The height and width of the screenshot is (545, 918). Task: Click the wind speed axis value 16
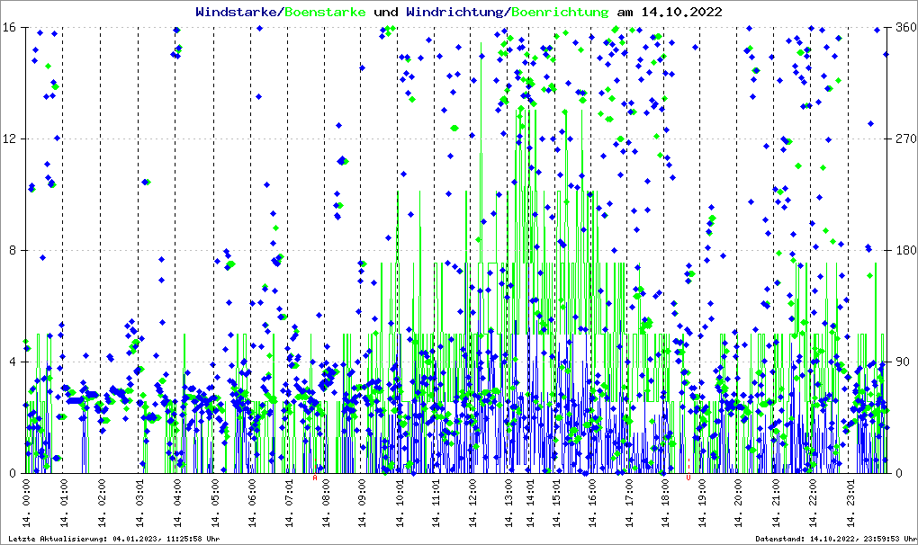(9, 28)
